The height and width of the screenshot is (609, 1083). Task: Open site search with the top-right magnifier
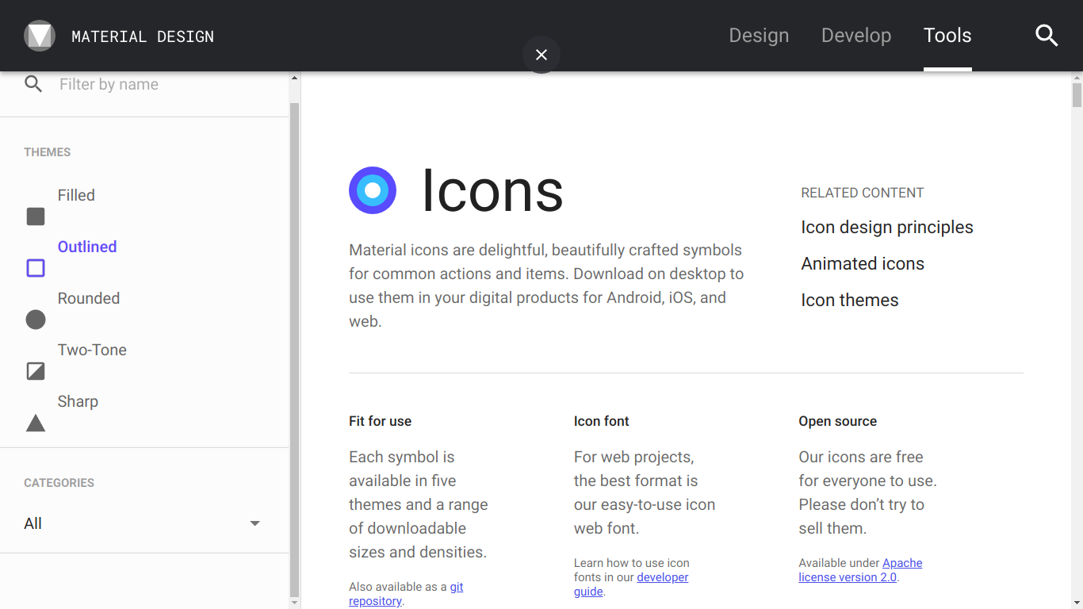[x=1047, y=36]
